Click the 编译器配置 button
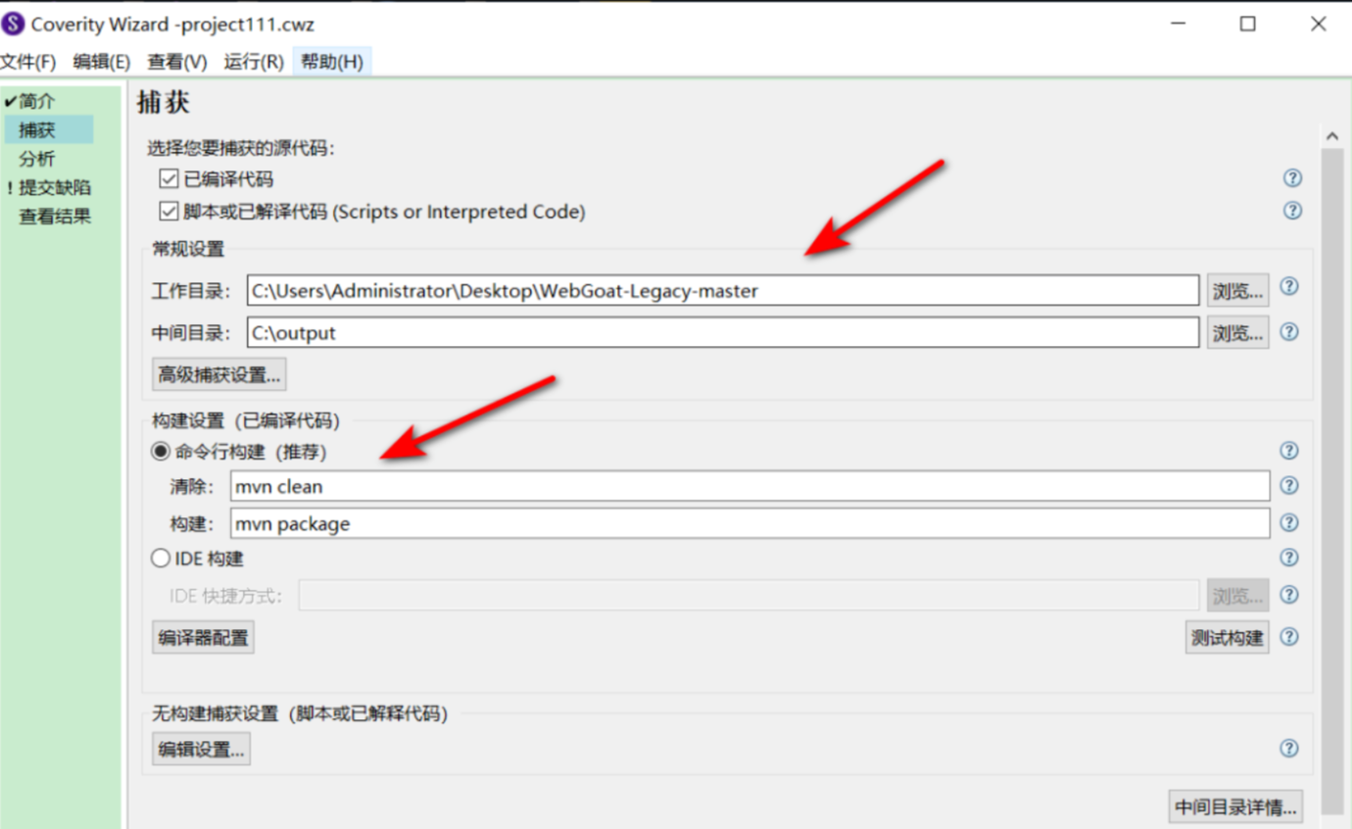Viewport: 1352px width, 829px height. pyautogui.click(x=203, y=638)
